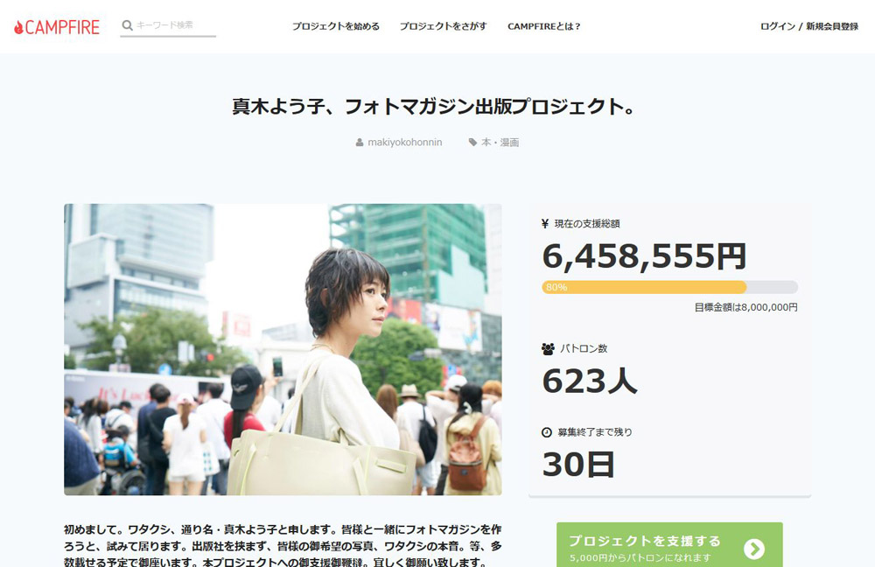
Task: Click the yen icon by 現在の支援総額
Action: (x=546, y=224)
